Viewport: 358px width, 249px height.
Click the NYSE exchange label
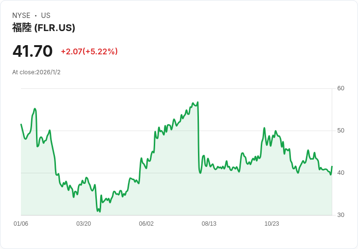click(21, 16)
